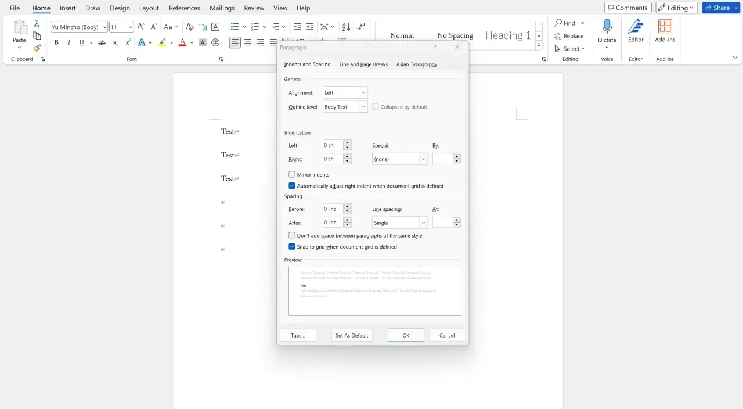Uncheck Snap to grid when document grid defined

click(x=292, y=247)
